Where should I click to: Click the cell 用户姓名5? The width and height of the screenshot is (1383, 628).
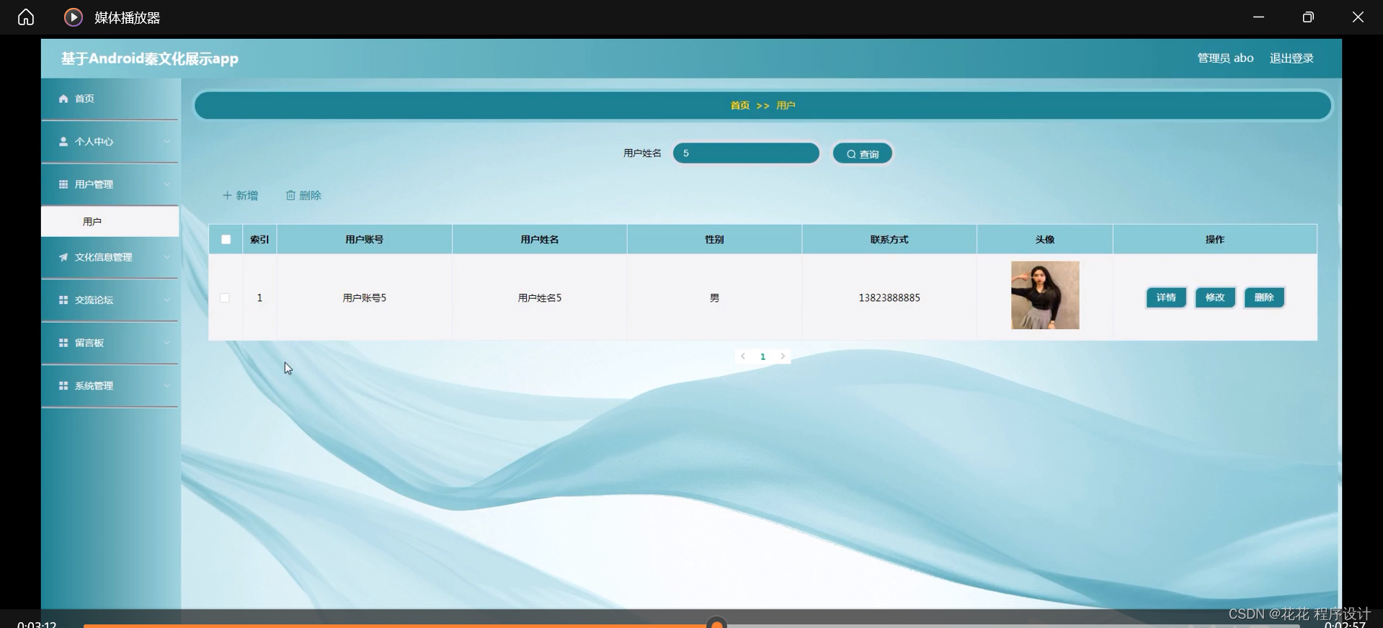[x=540, y=297]
